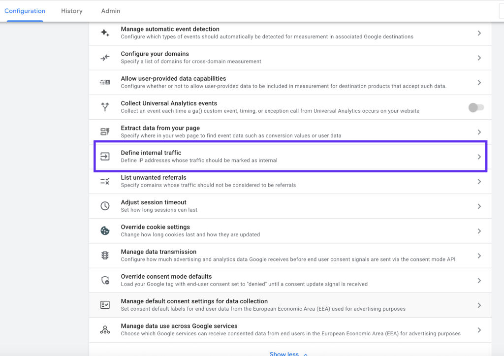Enable Collect Universal Analytics events toggle
The width and height of the screenshot is (504, 356).
click(x=476, y=107)
